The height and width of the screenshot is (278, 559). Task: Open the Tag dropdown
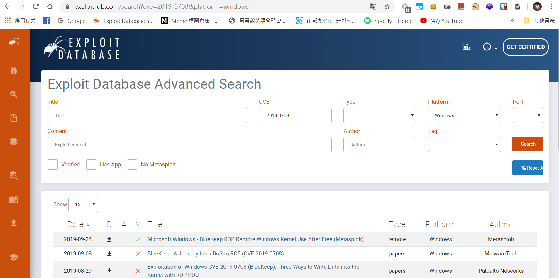coord(464,145)
